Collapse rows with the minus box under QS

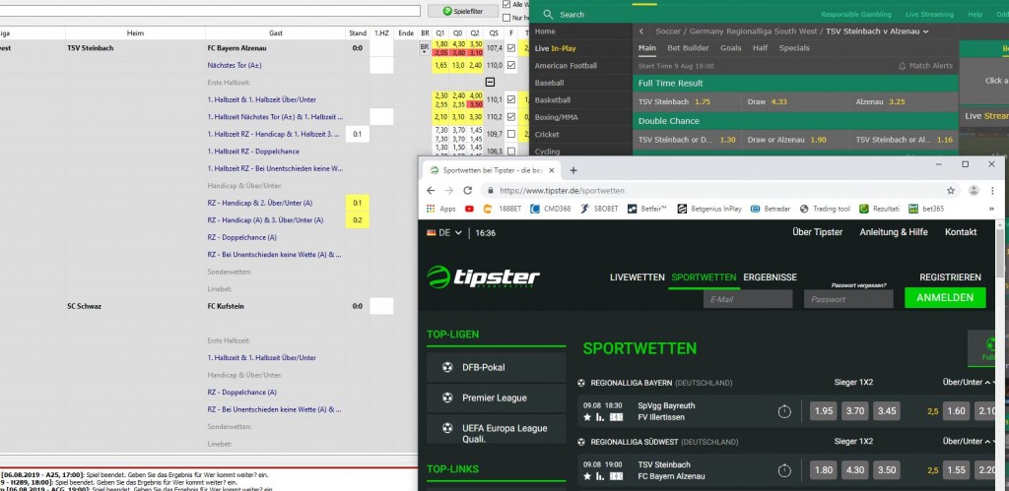point(490,83)
